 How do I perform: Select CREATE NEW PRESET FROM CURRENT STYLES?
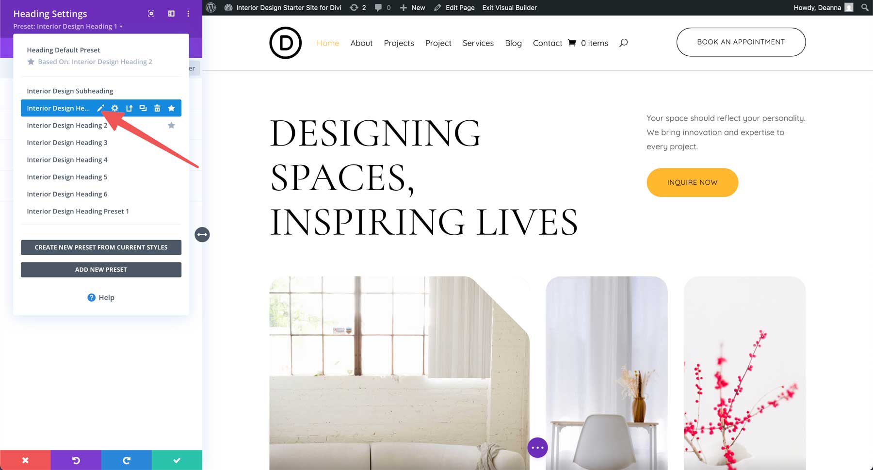tap(101, 247)
